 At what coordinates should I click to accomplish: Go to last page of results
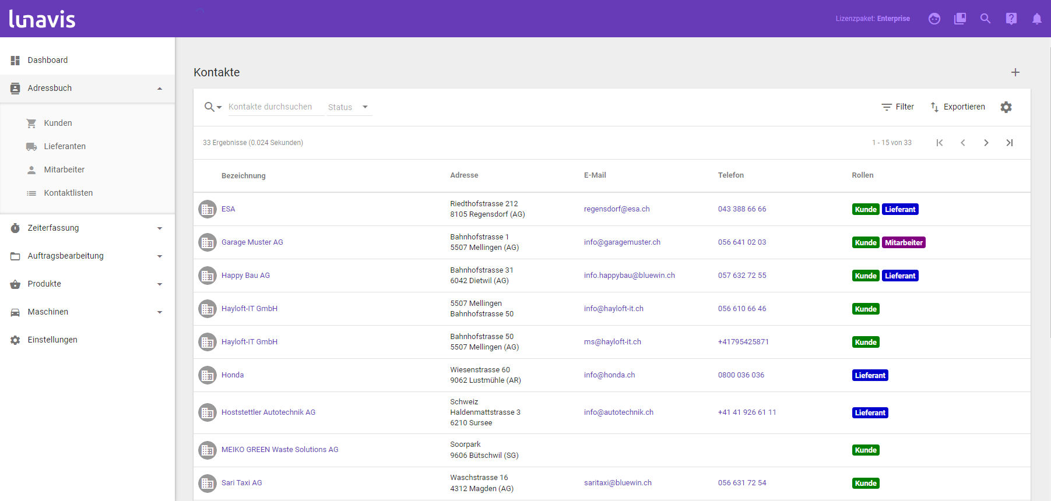[x=1009, y=143]
